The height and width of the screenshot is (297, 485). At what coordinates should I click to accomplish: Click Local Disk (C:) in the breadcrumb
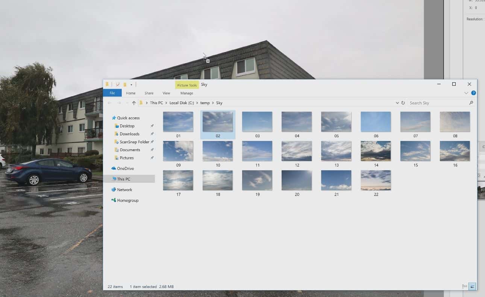[182, 103]
